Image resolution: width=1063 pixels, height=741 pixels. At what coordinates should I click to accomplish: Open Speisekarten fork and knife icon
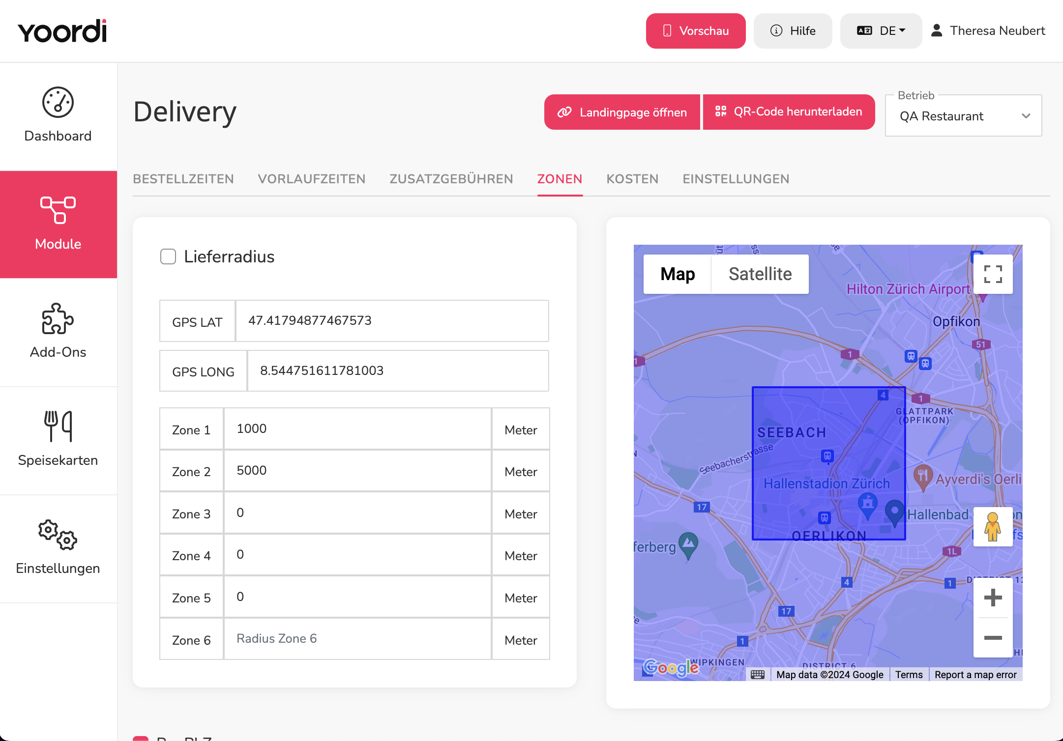(58, 426)
